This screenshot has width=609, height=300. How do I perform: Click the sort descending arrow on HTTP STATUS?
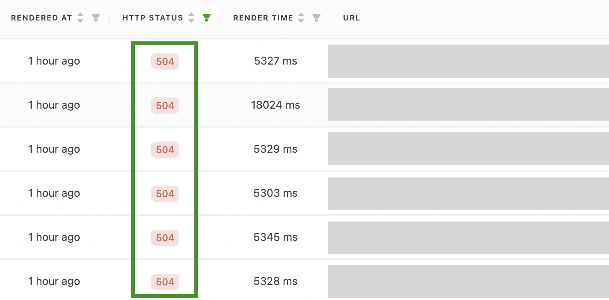click(191, 20)
